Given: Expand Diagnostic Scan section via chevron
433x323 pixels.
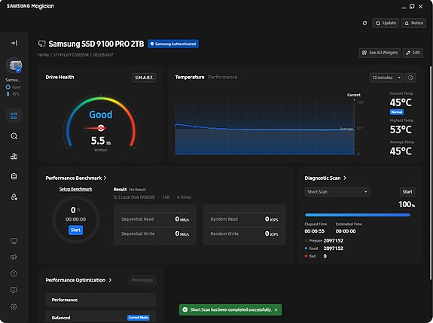Looking at the screenshot, I should tap(345, 178).
